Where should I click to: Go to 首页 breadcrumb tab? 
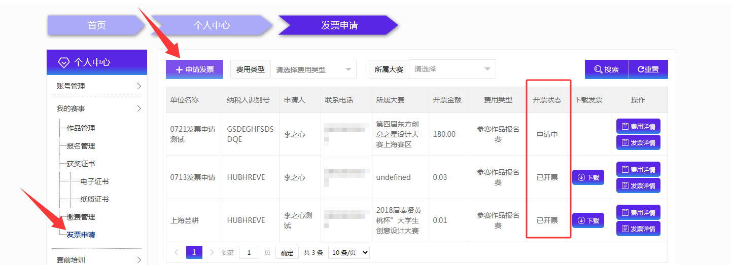96,25
